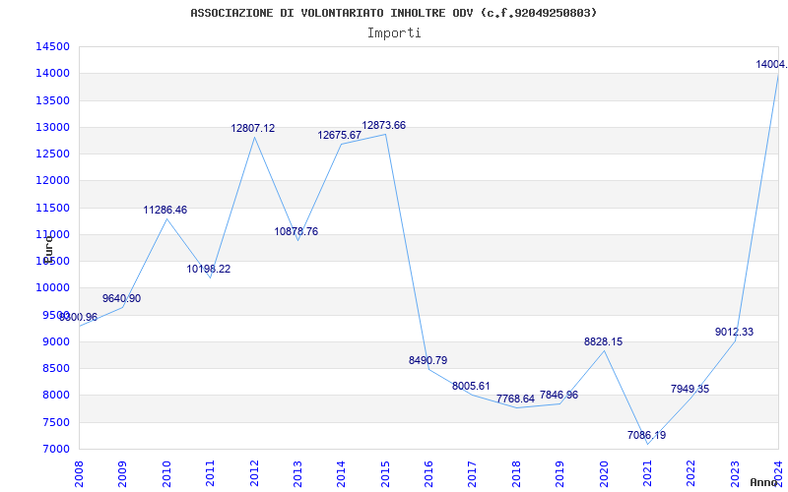Click the 11286.46 data label
Image resolution: width=788 pixels, height=492 pixels.
pyautogui.click(x=164, y=211)
